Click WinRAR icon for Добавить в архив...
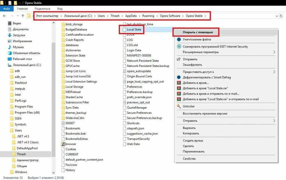This screenshot has height=180, width=286. click(x=179, y=83)
